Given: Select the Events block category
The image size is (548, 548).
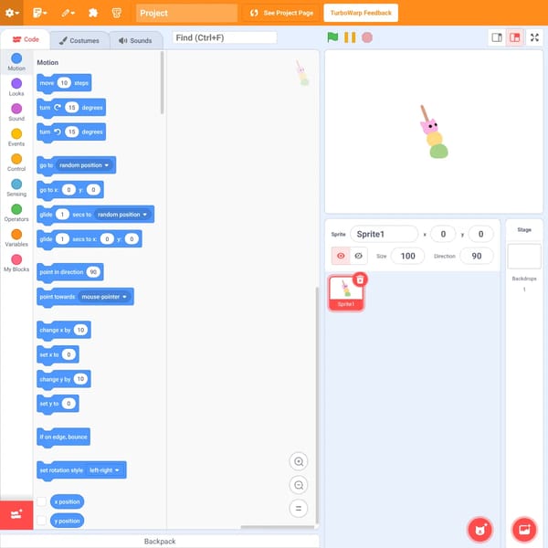Looking at the screenshot, I should click(16, 137).
